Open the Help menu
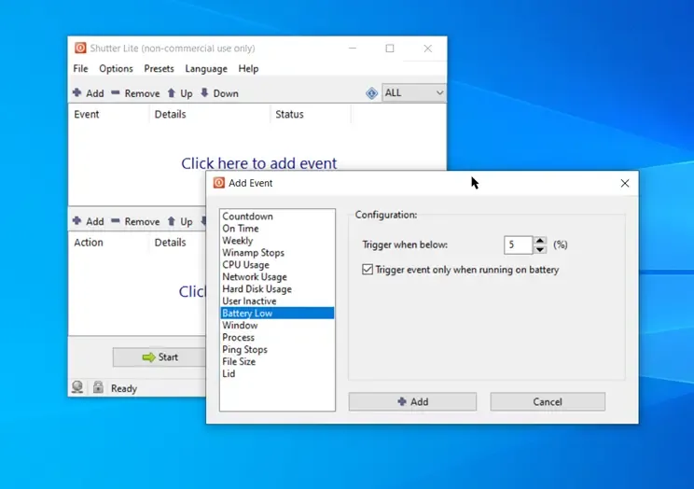Image resolution: width=694 pixels, height=489 pixels. (x=248, y=69)
